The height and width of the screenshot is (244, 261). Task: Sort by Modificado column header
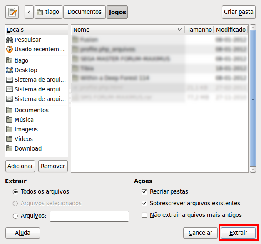coord(231,30)
